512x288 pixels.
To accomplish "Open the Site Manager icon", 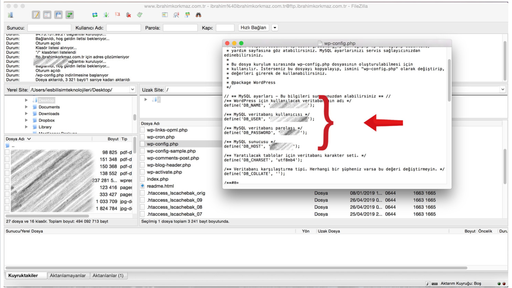I will [11, 15].
